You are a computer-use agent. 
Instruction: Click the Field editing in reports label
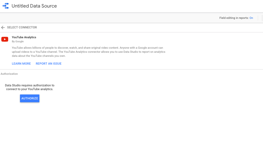tap(234, 18)
